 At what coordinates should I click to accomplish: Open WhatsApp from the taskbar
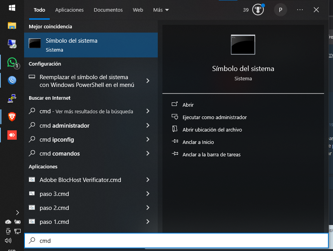[x=12, y=62]
